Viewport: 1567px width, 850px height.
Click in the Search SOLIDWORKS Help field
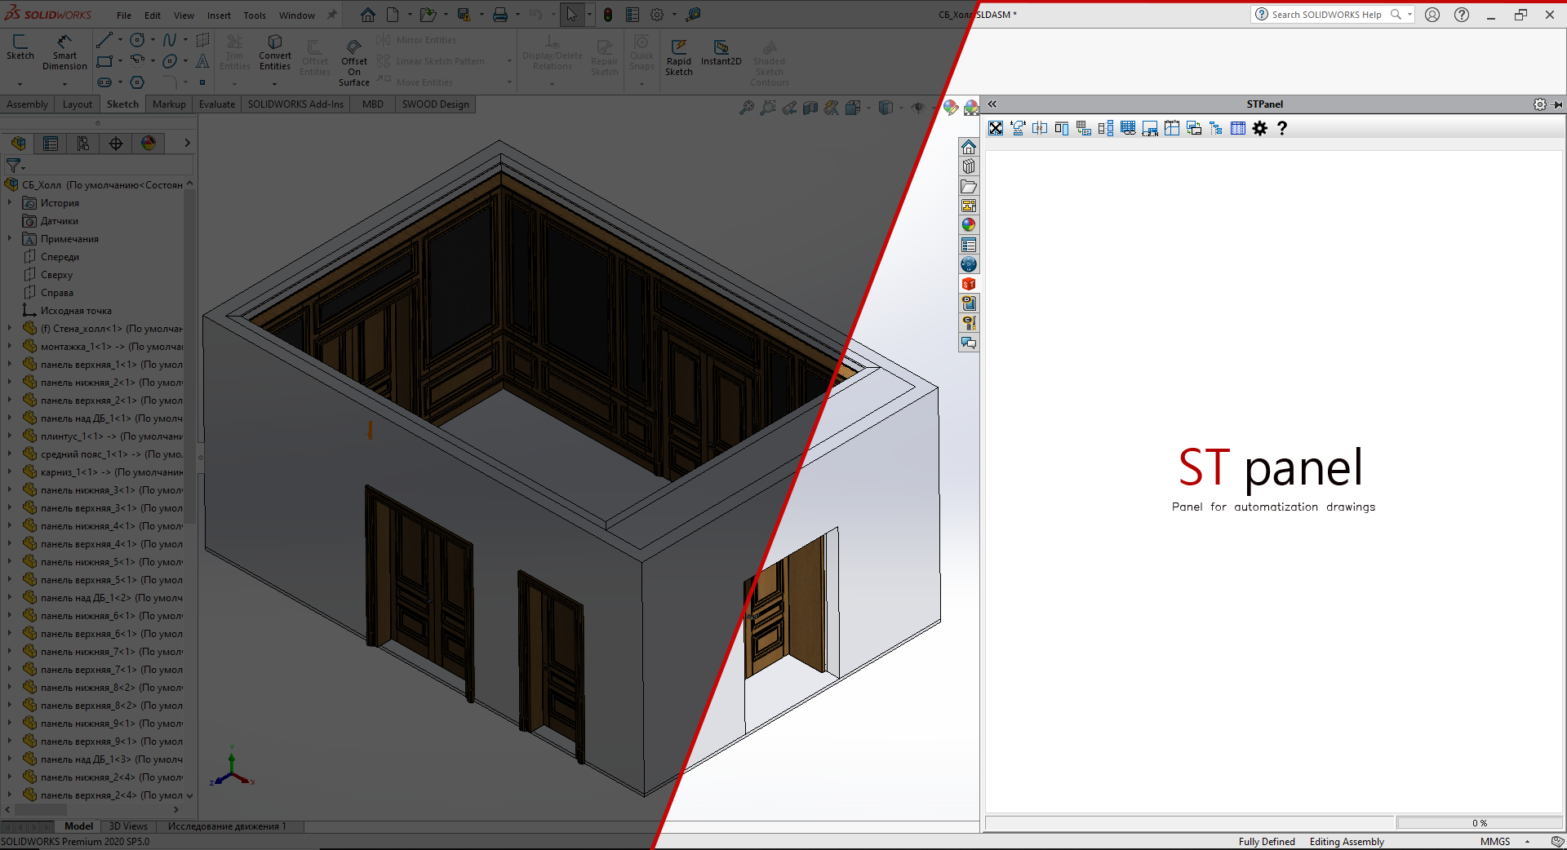[x=1327, y=15]
